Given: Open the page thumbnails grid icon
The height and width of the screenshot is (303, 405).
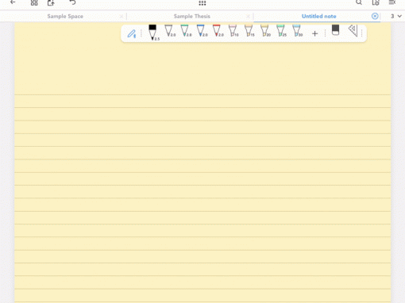Looking at the screenshot, I should [34, 2].
